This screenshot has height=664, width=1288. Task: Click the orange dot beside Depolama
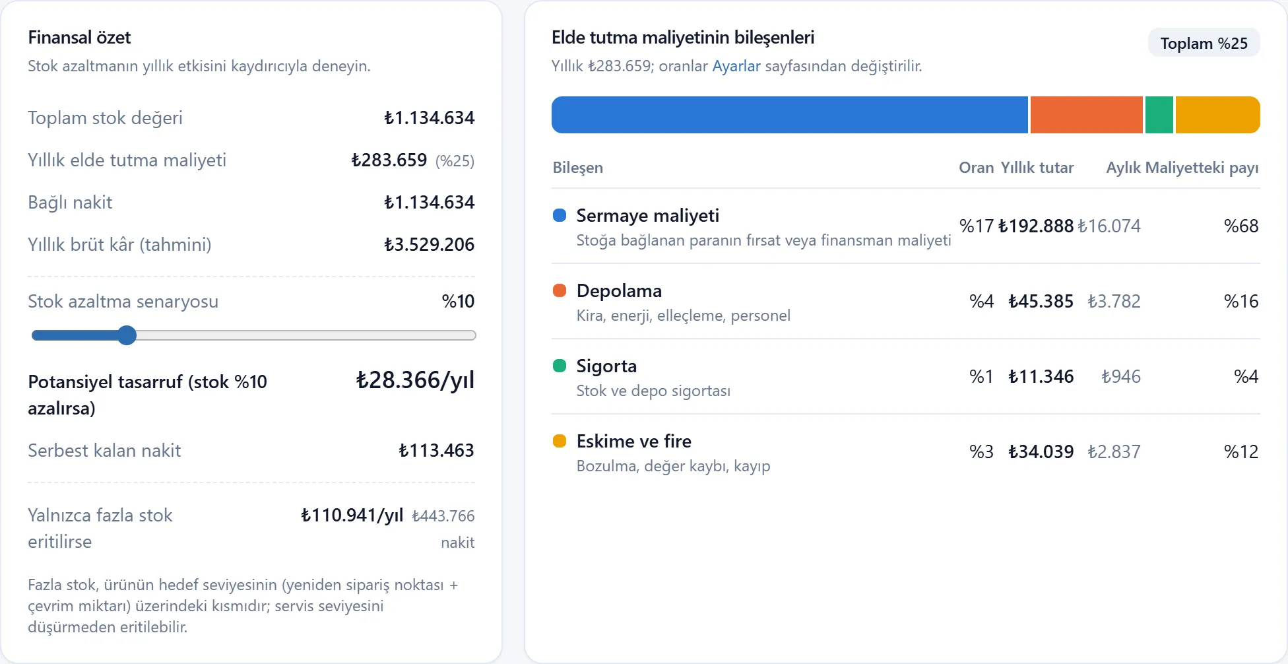(560, 290)
